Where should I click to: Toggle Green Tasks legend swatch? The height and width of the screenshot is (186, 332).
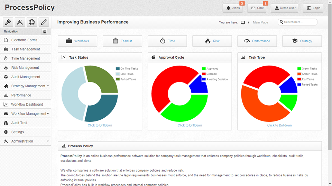(299, 68)
